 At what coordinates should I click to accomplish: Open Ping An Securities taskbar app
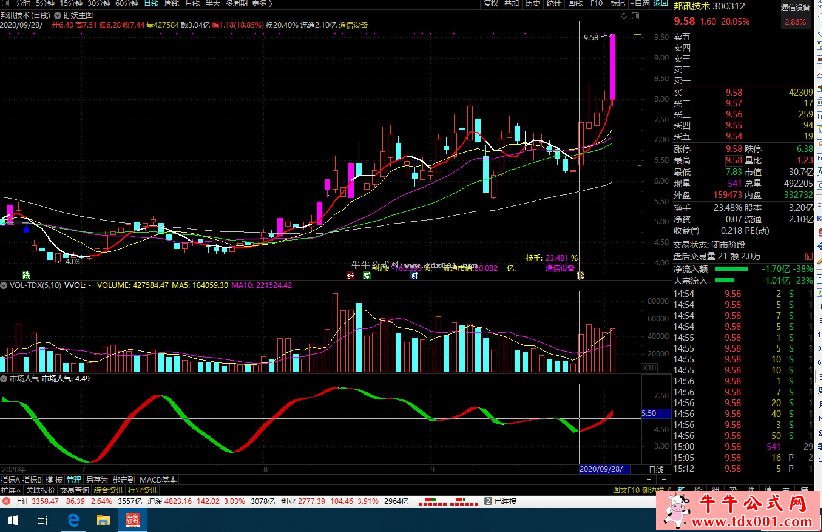133,520
